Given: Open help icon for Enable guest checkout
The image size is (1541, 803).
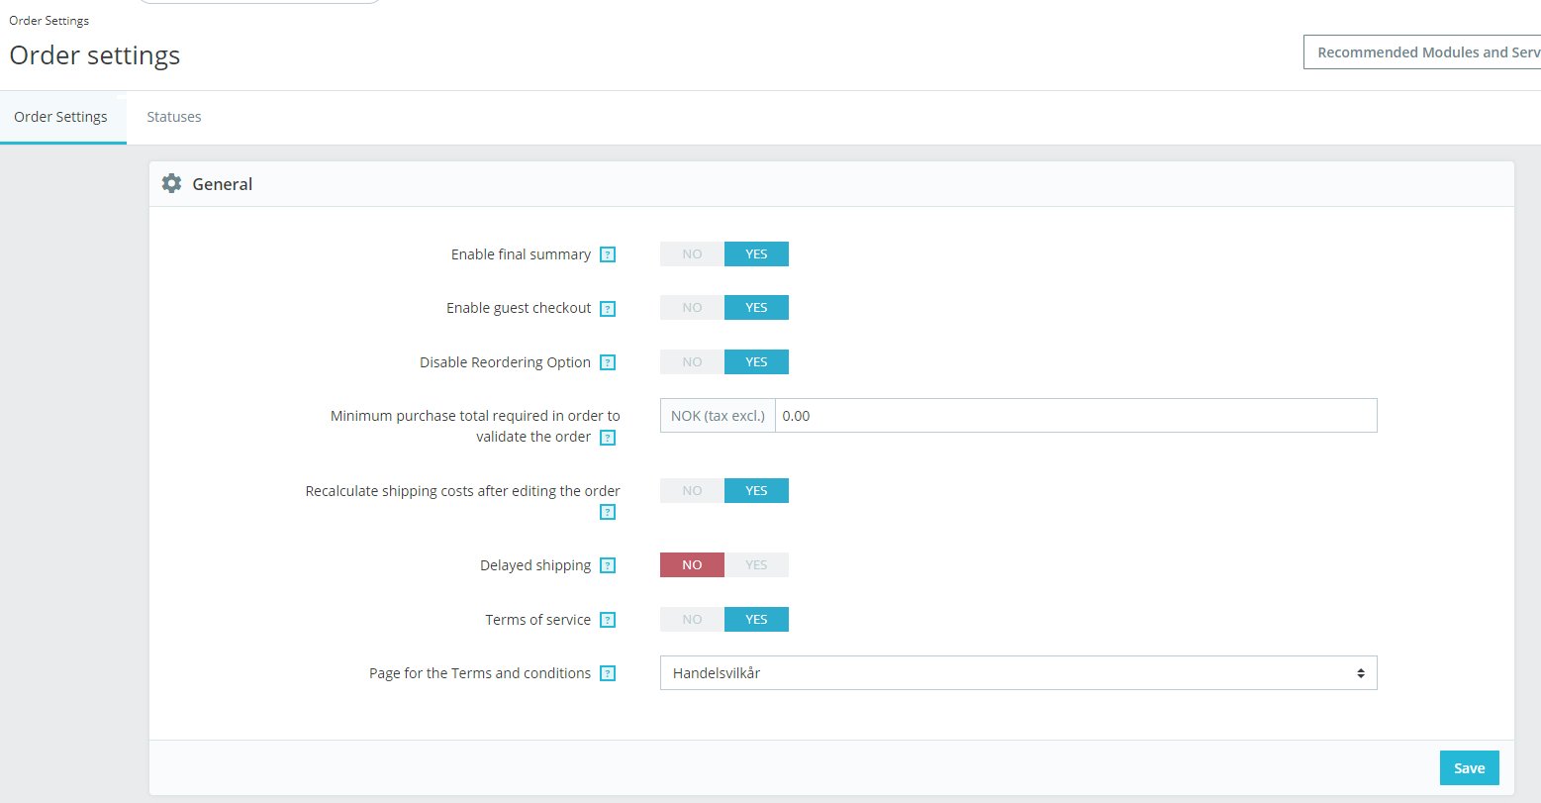Looking at the screenshot, I should 608,308.
